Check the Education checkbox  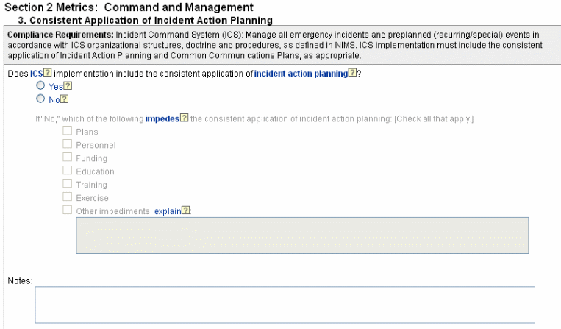68,171
